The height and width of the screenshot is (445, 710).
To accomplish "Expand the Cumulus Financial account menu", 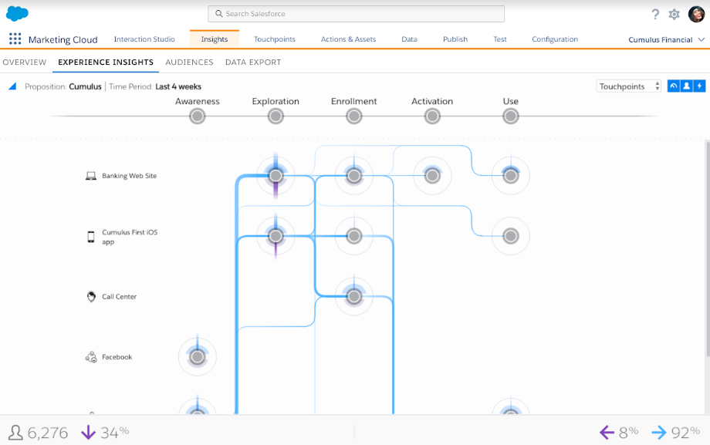I will point(666,39).
